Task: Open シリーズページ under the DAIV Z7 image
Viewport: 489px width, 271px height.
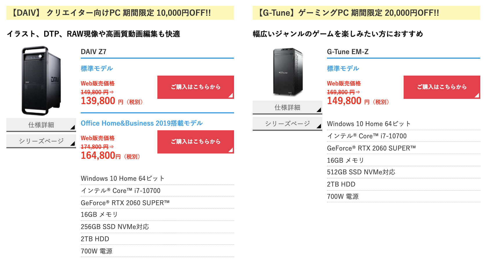Action: (x=41, y=141)
